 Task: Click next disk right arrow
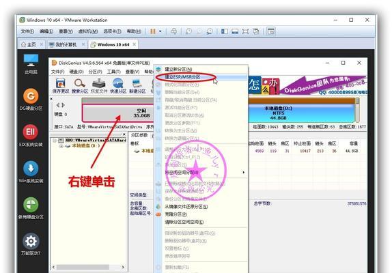pyautogui.click(x=64, y=105)
